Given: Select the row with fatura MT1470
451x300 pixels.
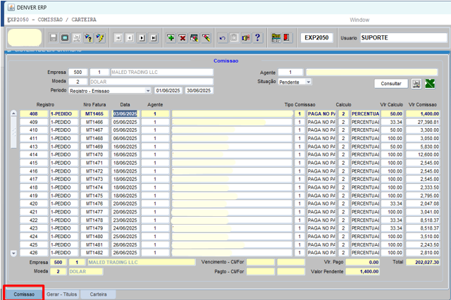Looking at the screenshot, I should tap(94, 154).
